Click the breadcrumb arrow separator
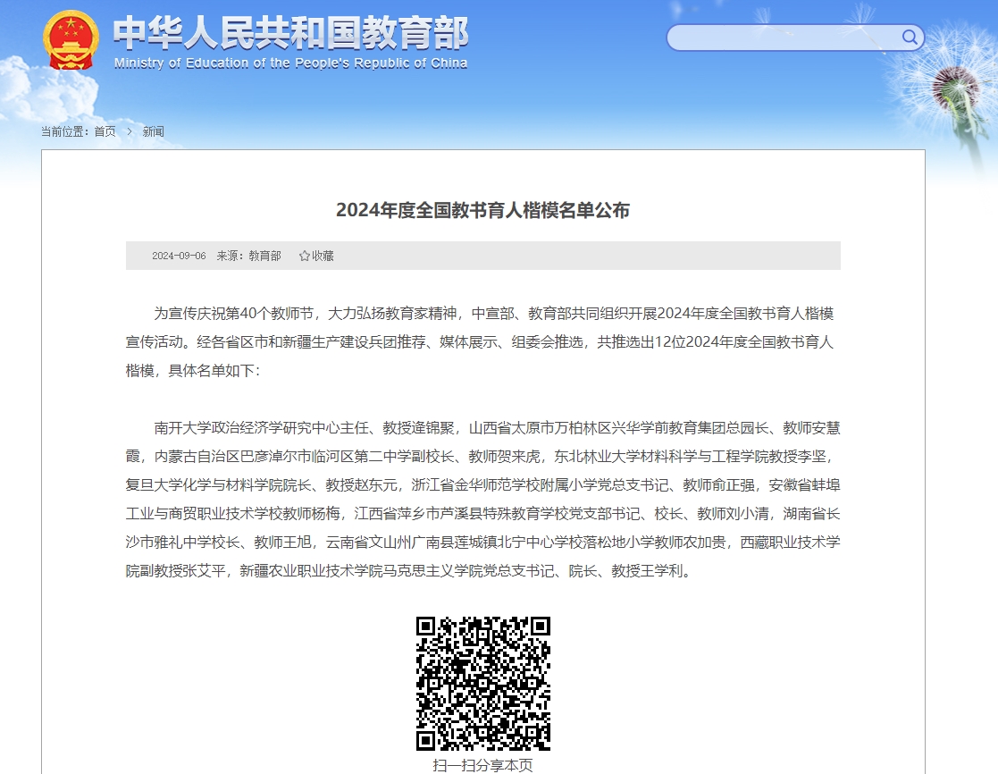Image resolution: width=998 pixels, height=774 pixels. 130,131
